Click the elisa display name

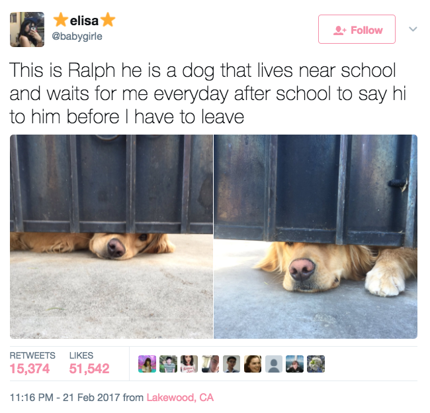click(84, 21)
